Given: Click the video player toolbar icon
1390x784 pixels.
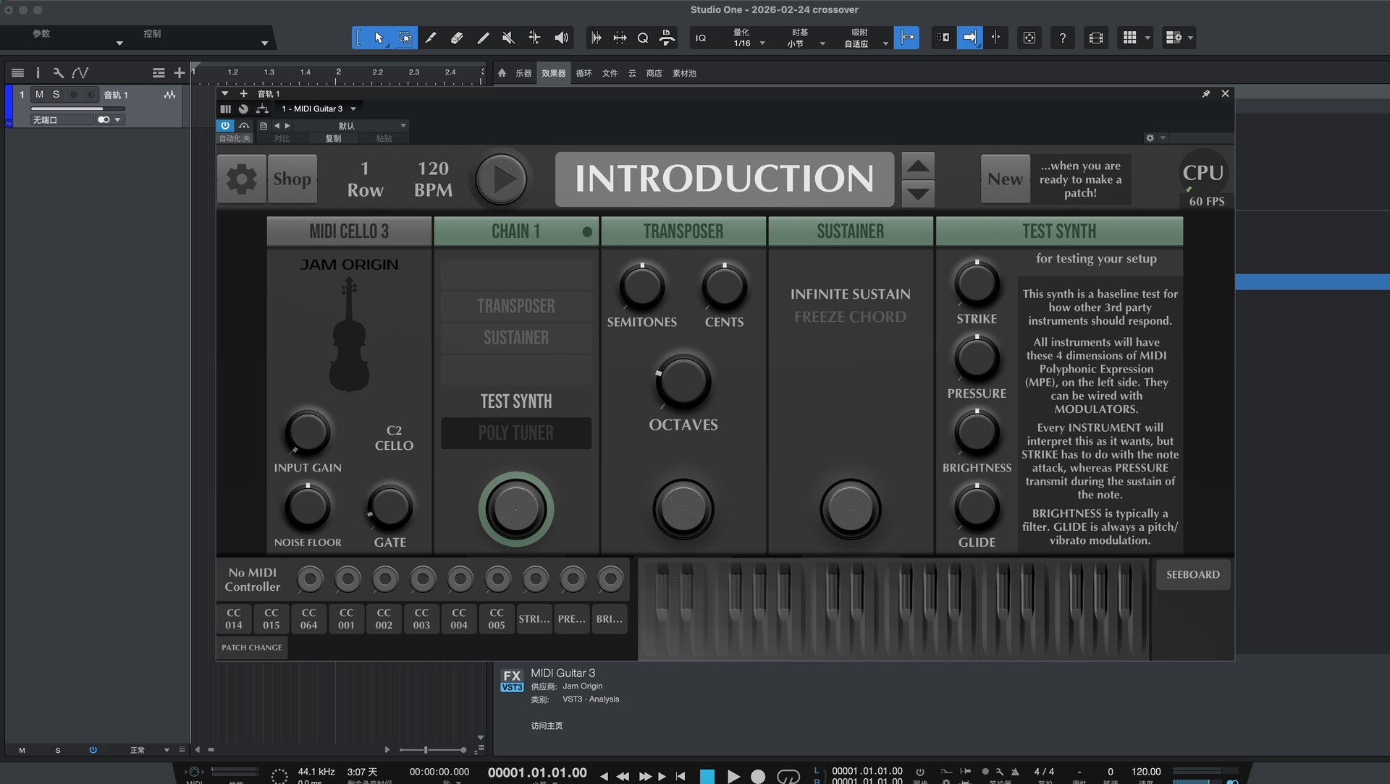Looking at the screenshot, I should (1095, 38).
